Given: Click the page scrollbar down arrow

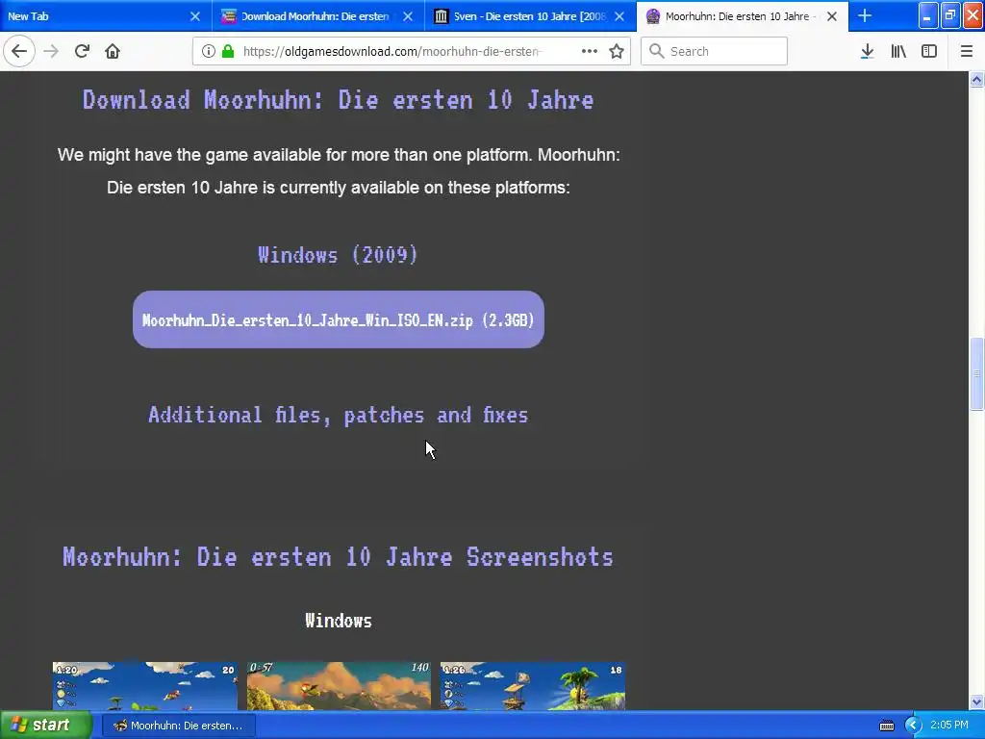Looking at the screenshot, I should tap(976, 701).
